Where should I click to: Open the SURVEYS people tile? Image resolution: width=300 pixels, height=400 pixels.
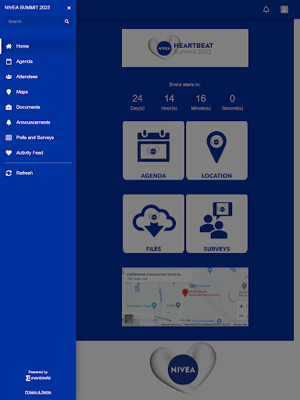pyautogui.click(x=216, y=223)
